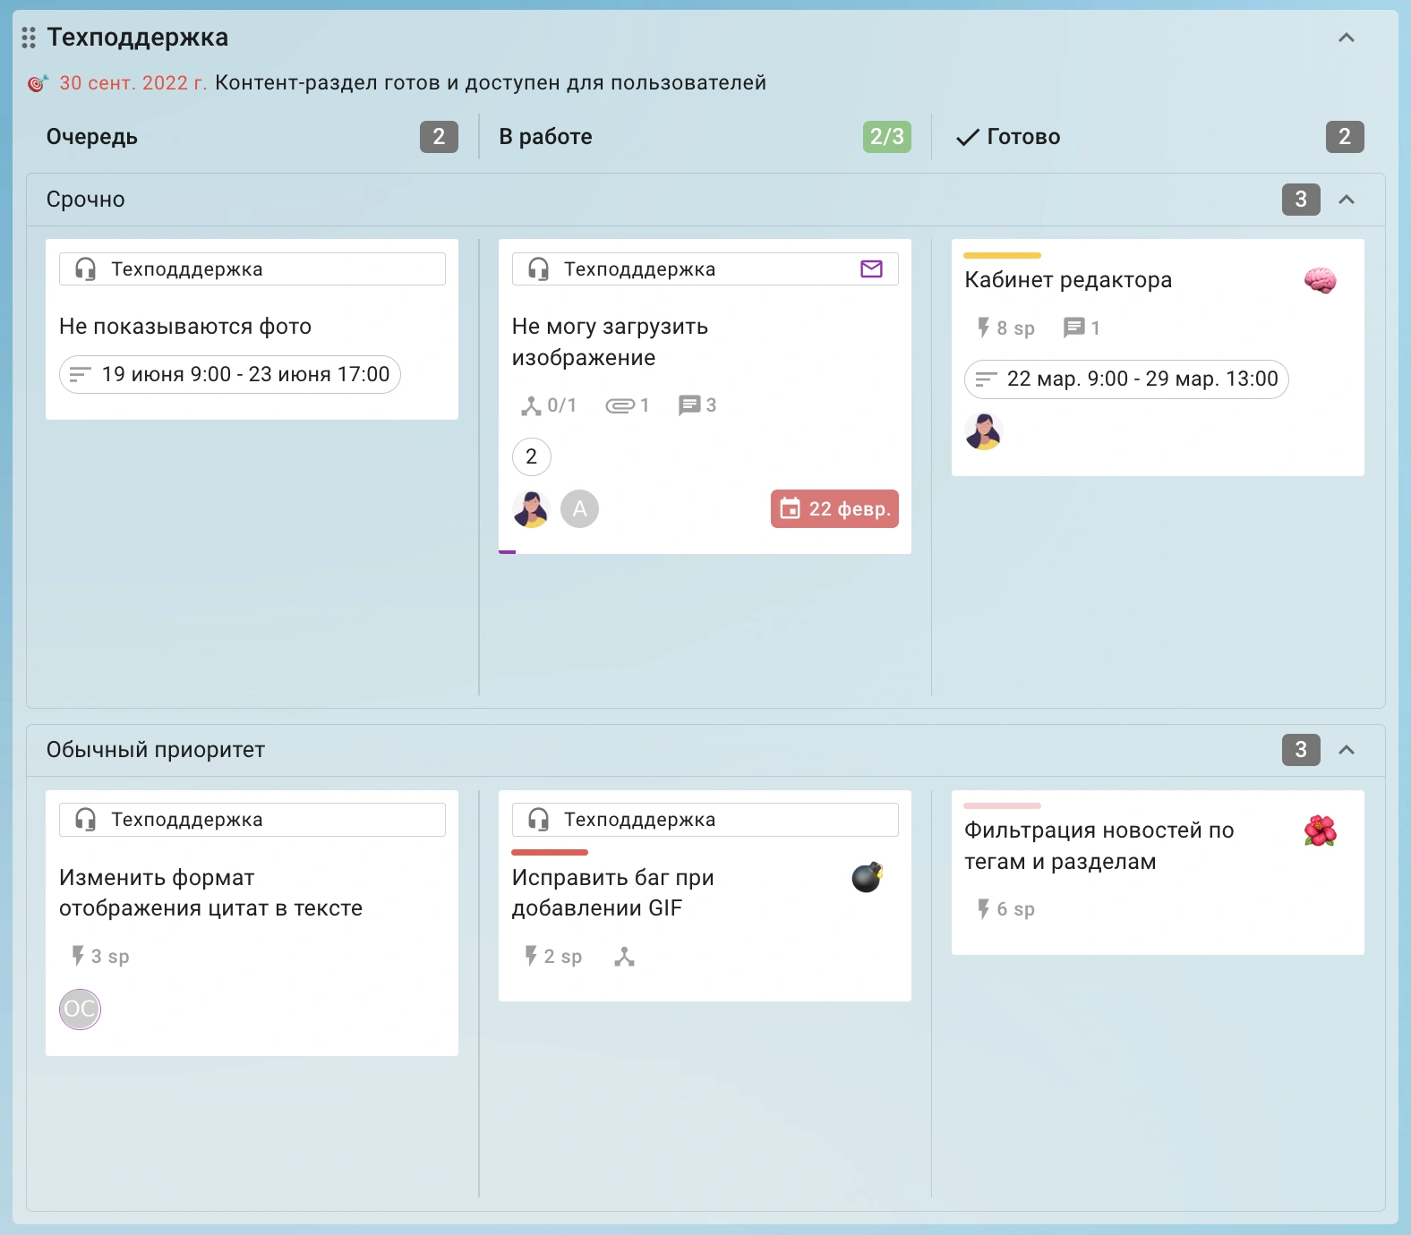Open the card Не показываются фото
This screenshot has width=1411, height=1235.
[185, 327]
